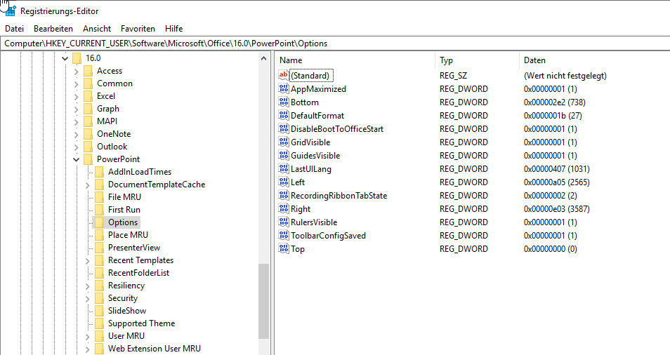
Task: Click the AppMaximized DWORD value icon
Action: click(x=283, y=88)
